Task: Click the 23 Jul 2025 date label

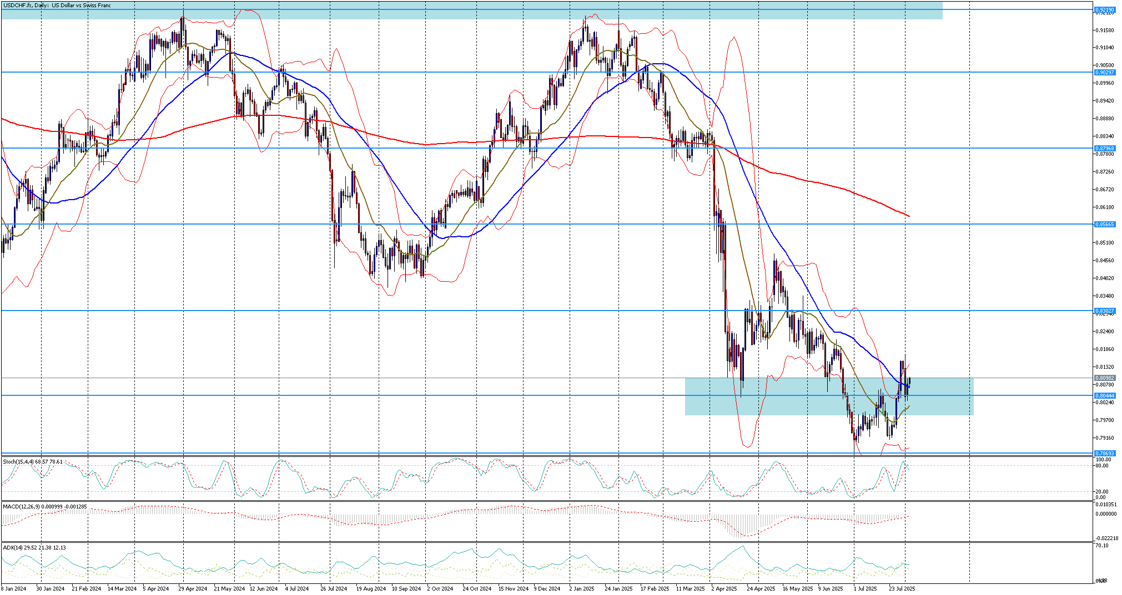Action: pos(902,589)
